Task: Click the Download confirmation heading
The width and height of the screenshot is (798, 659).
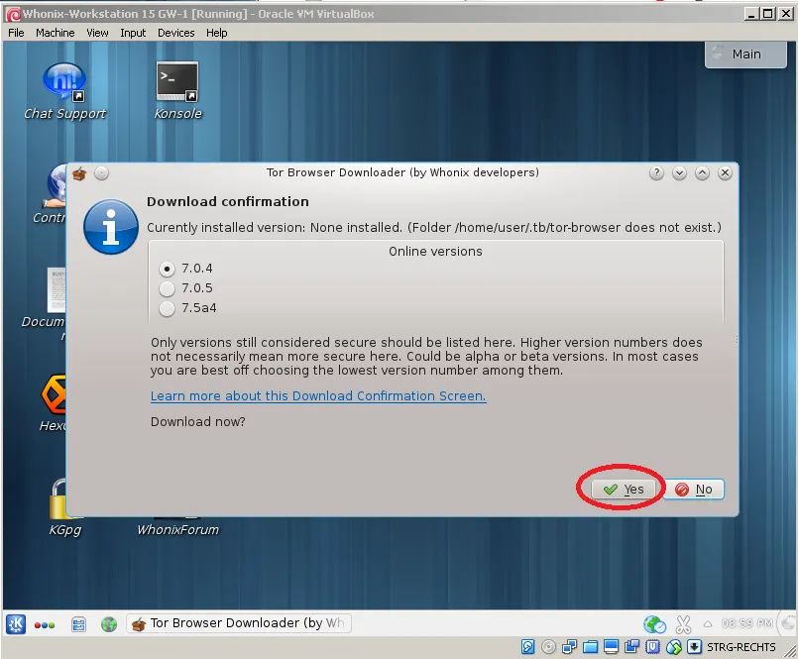Action: (x=227, y=201)
